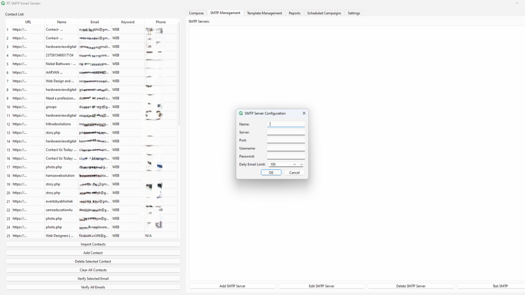The width and height of the screenshot is (525, 295).
Task: Cancel the SMTP Server Configuration dialog
Action: (294, 172)
